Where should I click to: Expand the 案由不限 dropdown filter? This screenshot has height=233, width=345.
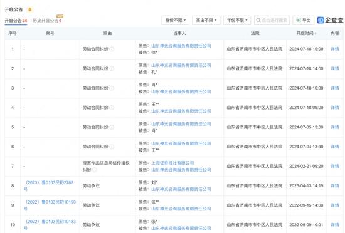pyautogui.click(x=206, y=20)
